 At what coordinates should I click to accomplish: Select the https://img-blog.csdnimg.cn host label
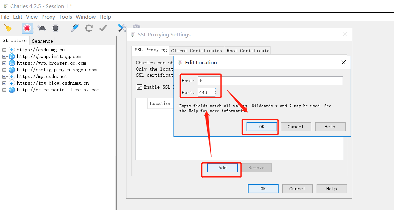[x=53, y=83]
